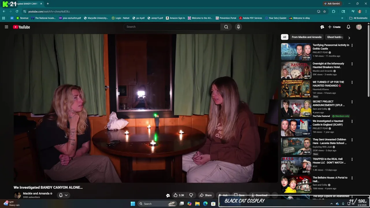Open the Windows Start menu

coord(133,204)
